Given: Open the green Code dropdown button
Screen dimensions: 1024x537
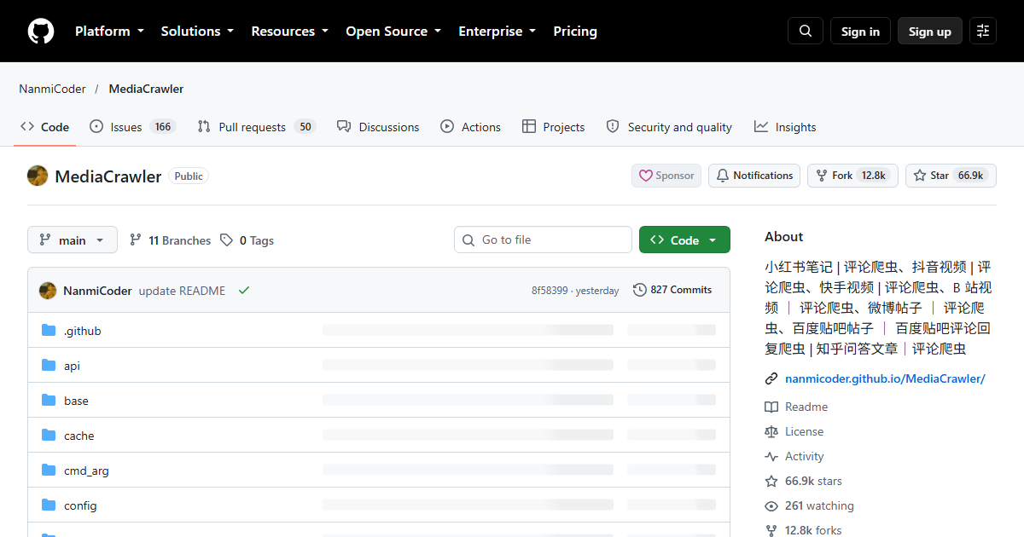Looking at the screenshot, I should 684,240.
